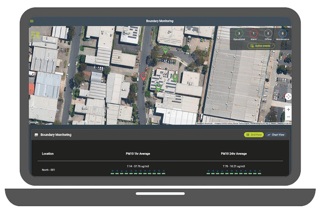Image resolution: width=321 pixels, height=214 pixels.
Task: Click the PM10 1hr green data bar strip
Action: (139, 173)
